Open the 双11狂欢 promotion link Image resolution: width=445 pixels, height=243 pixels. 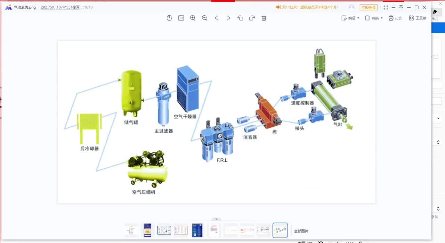point(307,7)
